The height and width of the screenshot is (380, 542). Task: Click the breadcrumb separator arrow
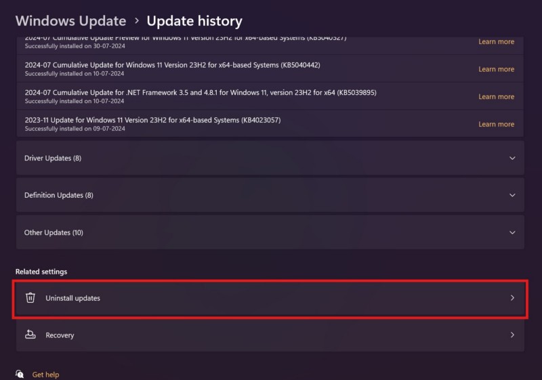(x=136, y=22)
